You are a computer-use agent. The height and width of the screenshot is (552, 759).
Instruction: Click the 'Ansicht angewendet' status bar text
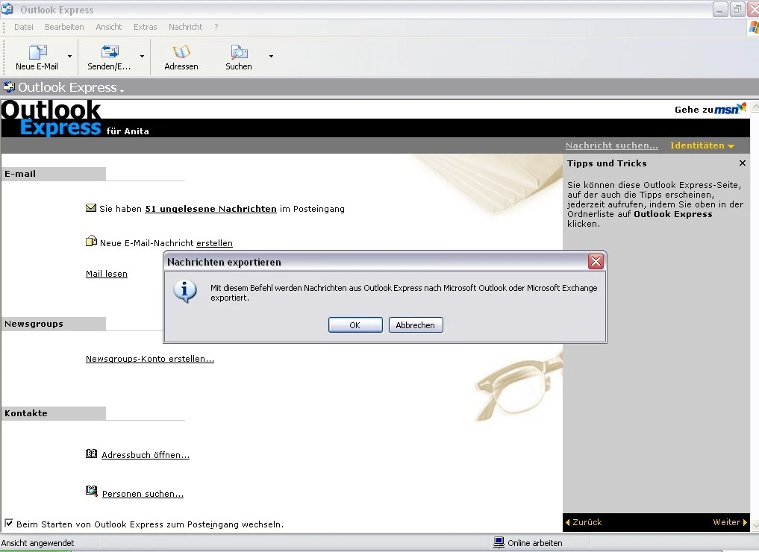38,543
